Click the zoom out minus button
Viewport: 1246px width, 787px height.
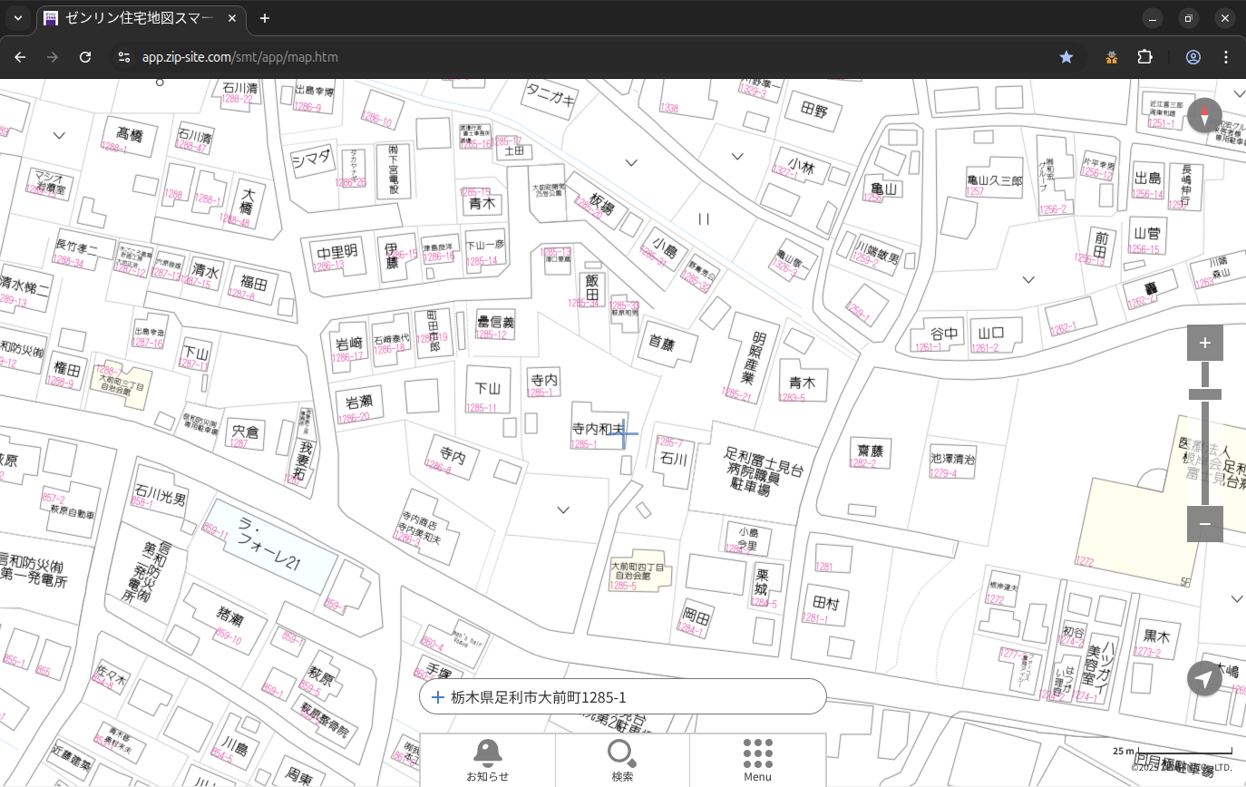coord(1204,524)
